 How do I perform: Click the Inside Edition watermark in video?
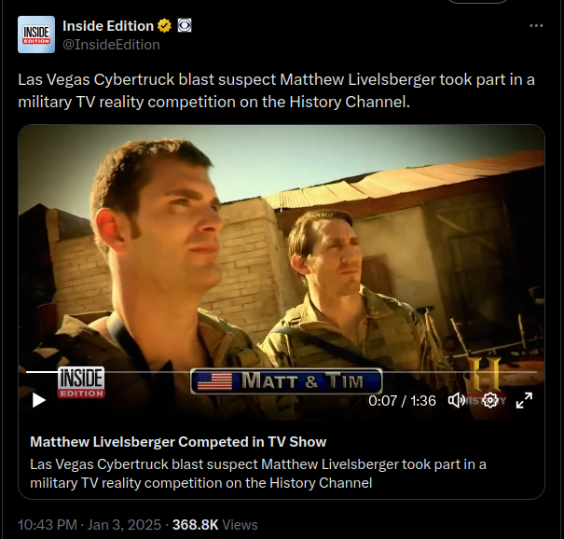81,381
